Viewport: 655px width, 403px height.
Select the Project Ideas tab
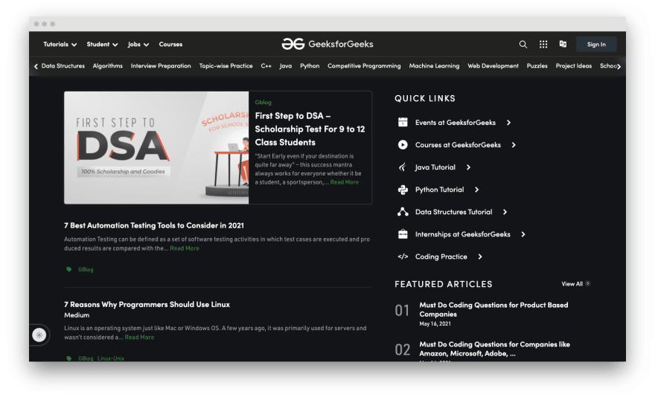click(574, 66)
